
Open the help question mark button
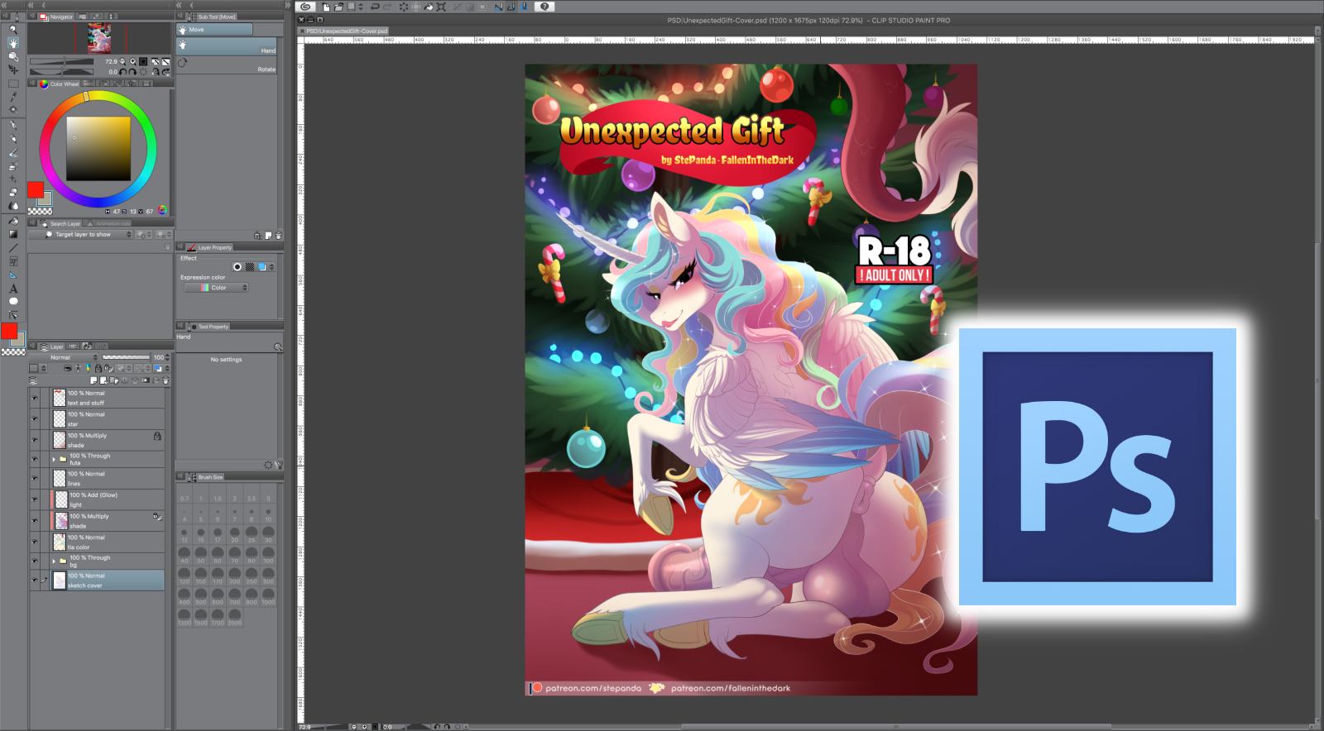pos(544,7)
